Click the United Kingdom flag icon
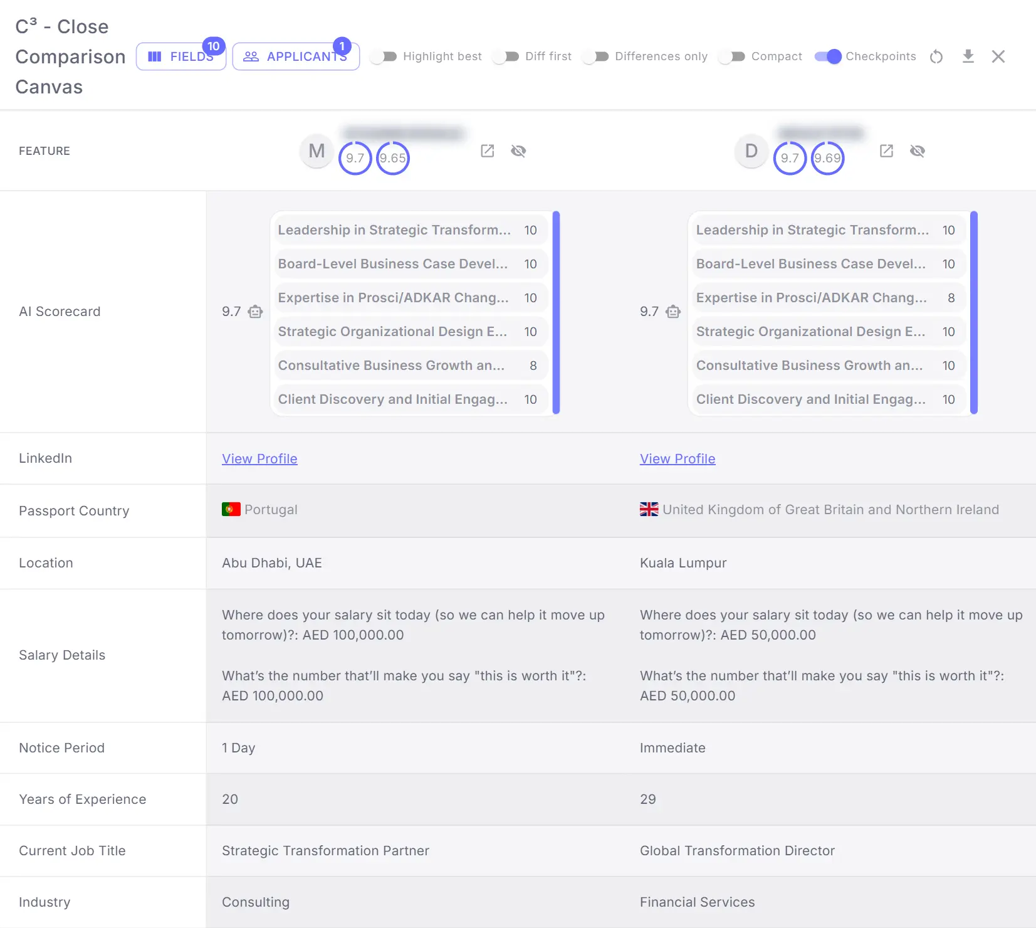1036x928 pixels. pos(649,509)
